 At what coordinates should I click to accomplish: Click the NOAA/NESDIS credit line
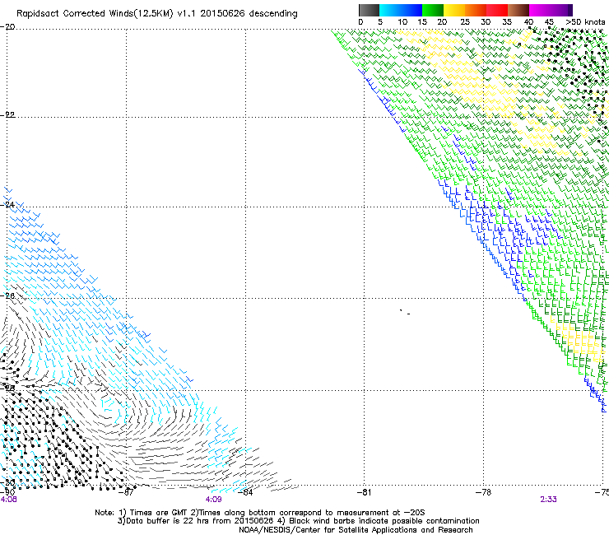coord(356,530)
